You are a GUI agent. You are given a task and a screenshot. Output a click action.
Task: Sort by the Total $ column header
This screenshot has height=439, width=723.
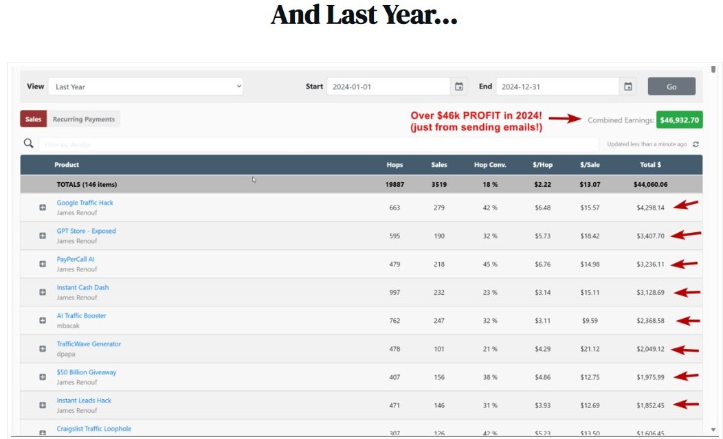click(x=649, y=165)
